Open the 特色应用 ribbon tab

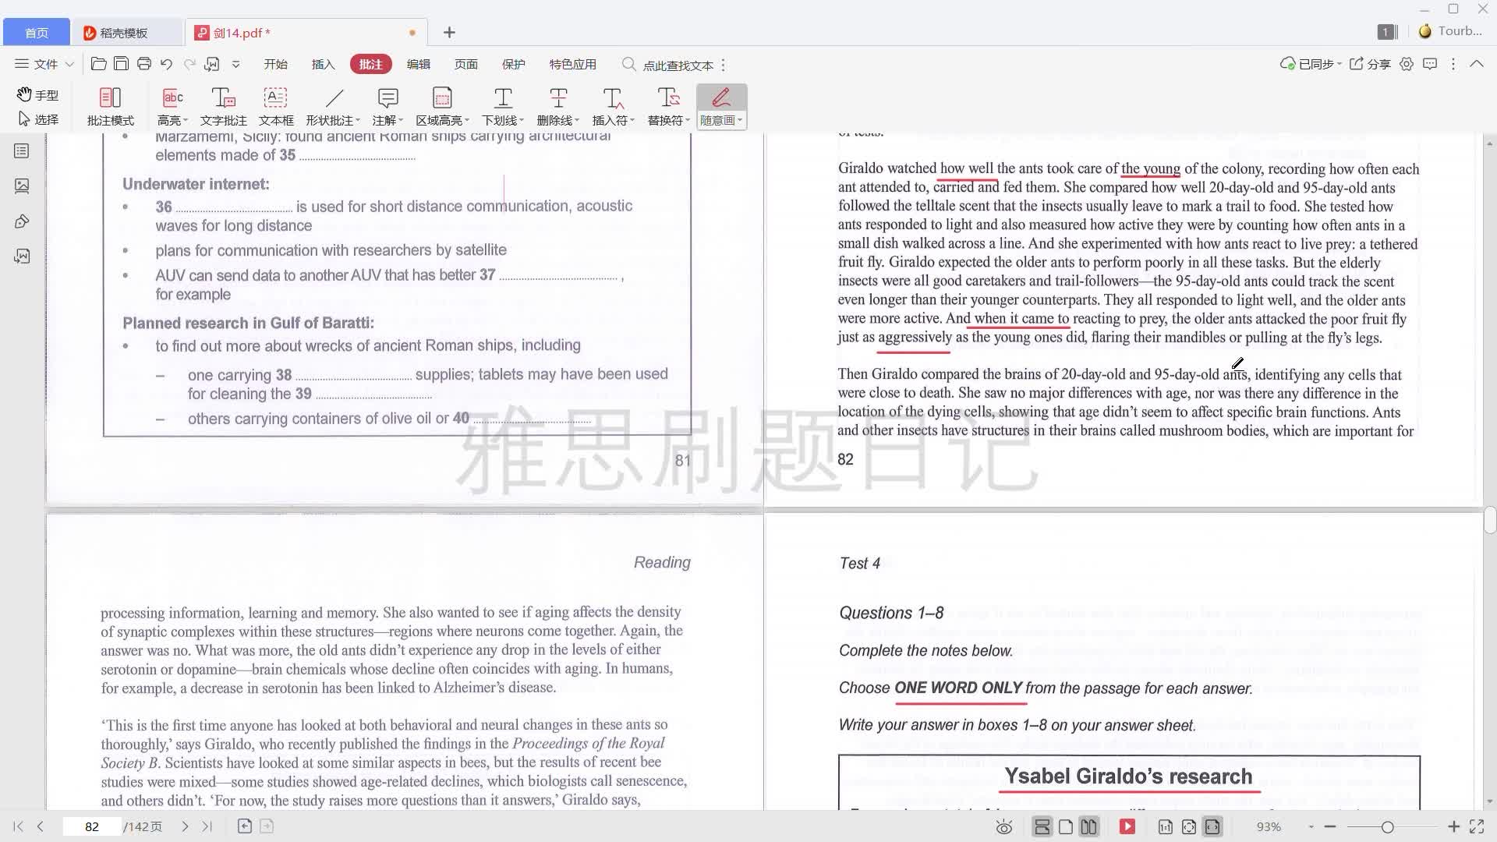point(572,64)
